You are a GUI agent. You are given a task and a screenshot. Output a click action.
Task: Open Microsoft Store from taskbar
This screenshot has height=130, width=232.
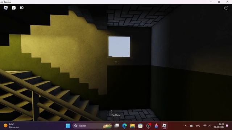(140, 126)
